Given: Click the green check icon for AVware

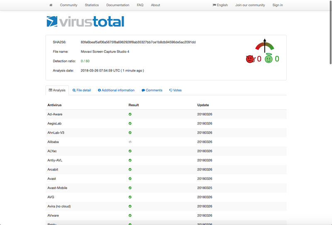Looking at the screenshot, I should (130, 215).
